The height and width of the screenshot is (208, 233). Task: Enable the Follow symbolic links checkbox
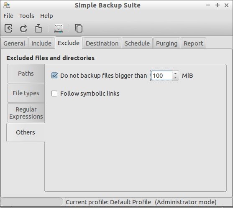click(x=54, y=94)
